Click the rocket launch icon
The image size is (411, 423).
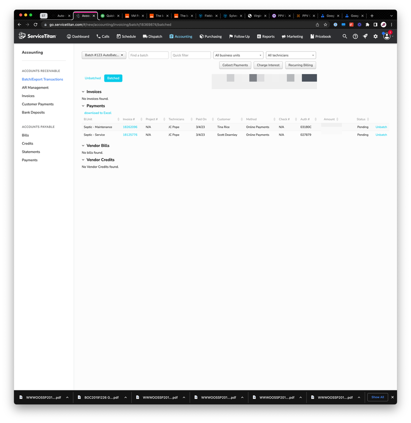(x=365, y=36)
